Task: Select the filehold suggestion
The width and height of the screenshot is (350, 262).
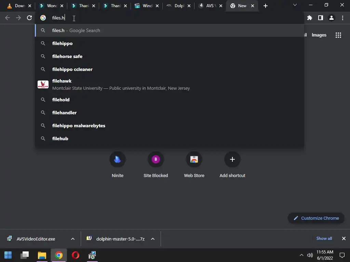Action: [x=170, y=100]
